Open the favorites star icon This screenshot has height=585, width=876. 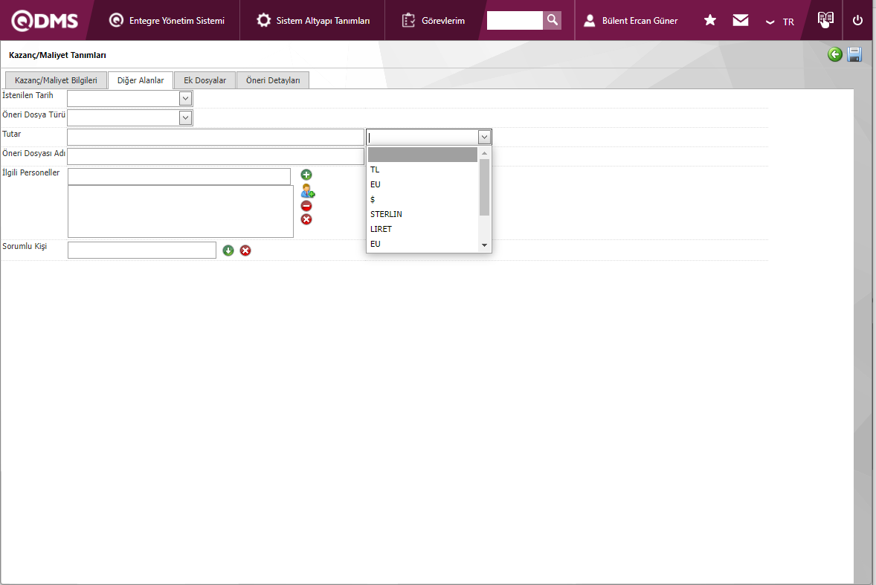(710, 20)
